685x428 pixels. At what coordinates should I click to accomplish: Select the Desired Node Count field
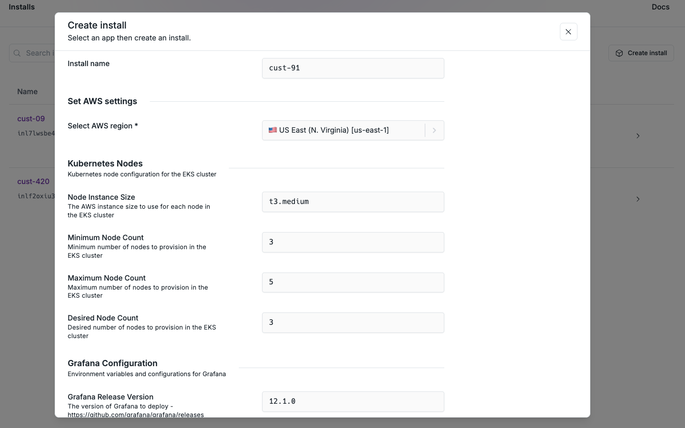tap(352, 322)
